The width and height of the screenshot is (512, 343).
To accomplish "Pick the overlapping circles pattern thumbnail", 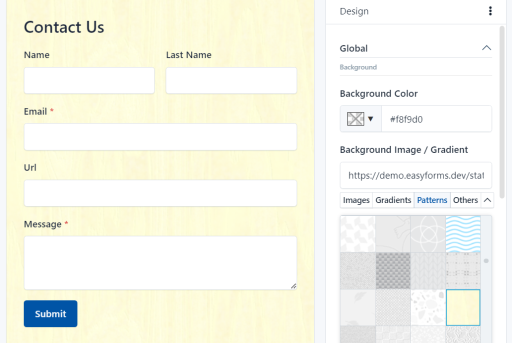I will (x=428, y=234).
